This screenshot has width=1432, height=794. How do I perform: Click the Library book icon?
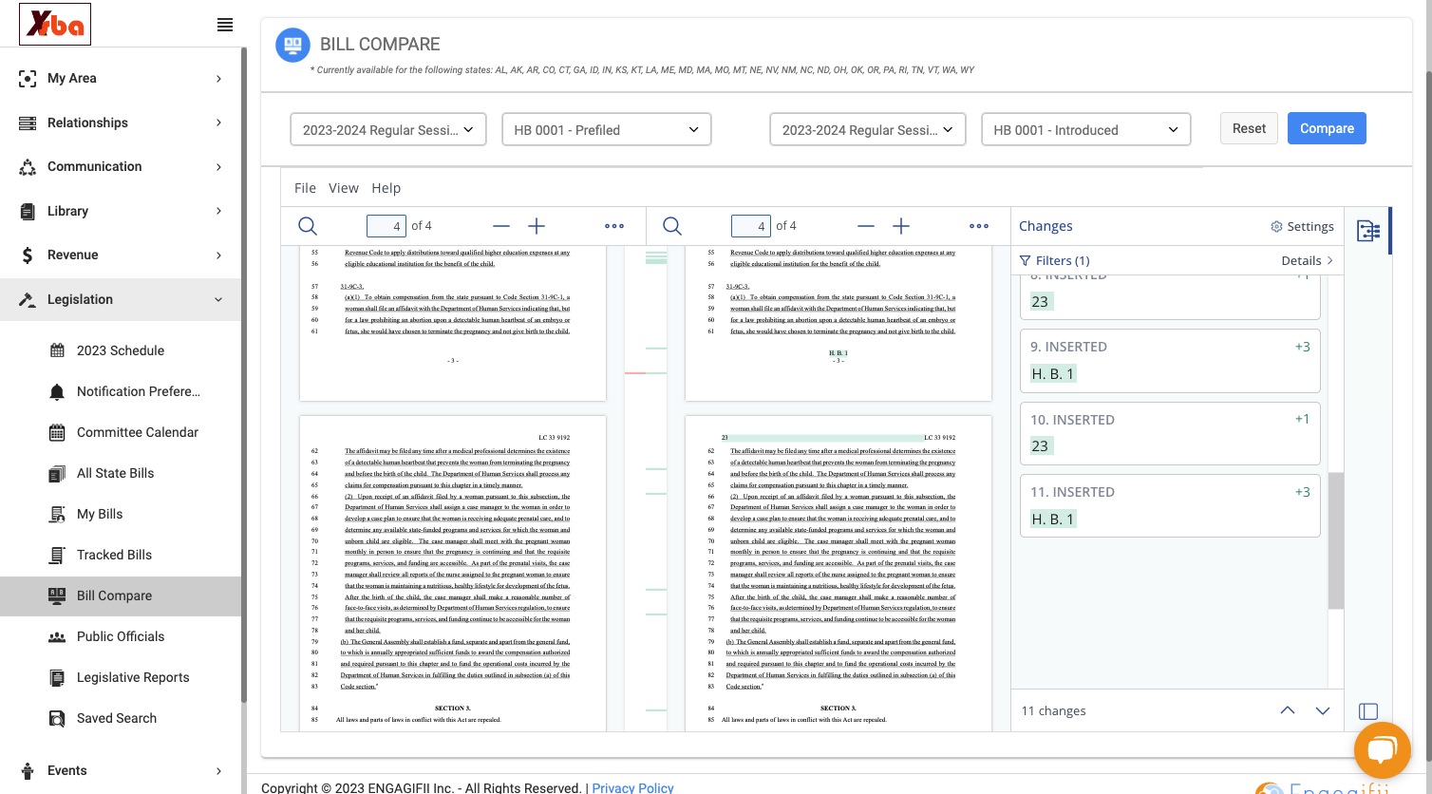coord(28,211)
